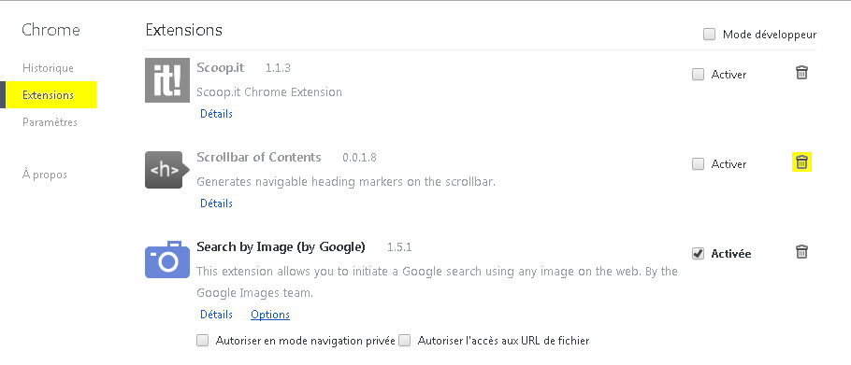Open Détails link for Search by Image
Viewport: 851px width, 365px height.
[216, 314]
